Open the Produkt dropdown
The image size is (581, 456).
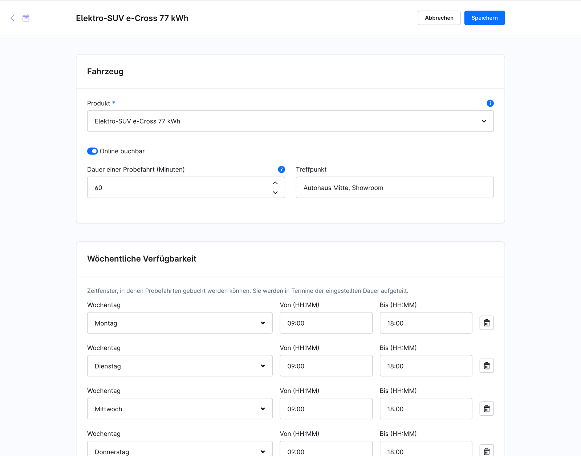(x=290, y=121)
